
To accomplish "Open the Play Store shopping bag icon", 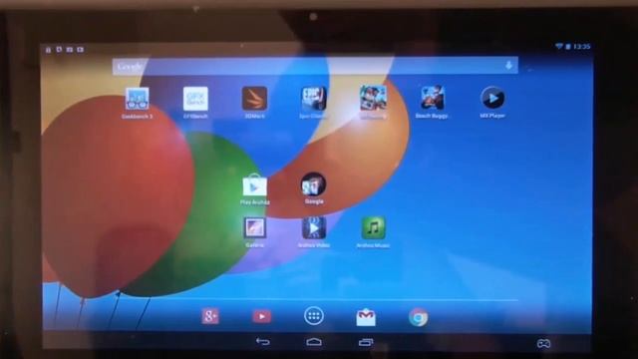I will [x=255, y=185].
